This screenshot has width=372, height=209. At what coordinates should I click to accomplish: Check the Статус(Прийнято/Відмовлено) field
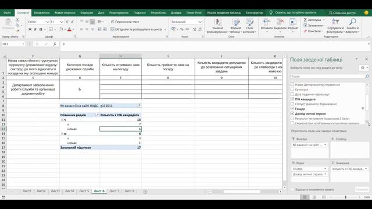coord(292,104)
